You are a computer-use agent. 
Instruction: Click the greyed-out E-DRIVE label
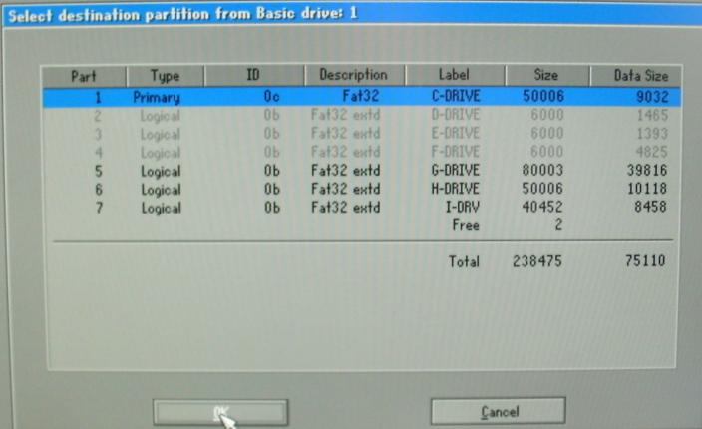click(x=456, y=133)
